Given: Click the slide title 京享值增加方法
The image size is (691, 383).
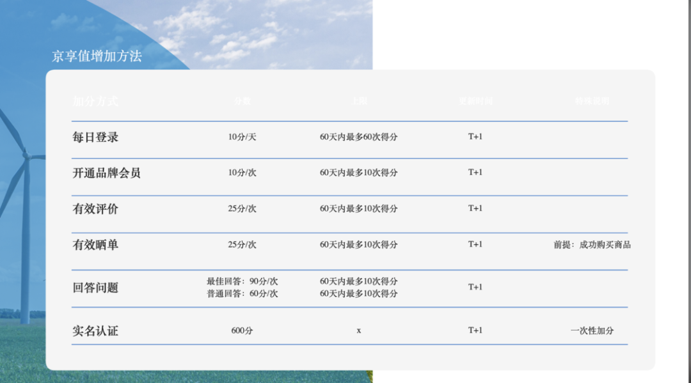Looking at the screenshot, I should pos(97,56).
